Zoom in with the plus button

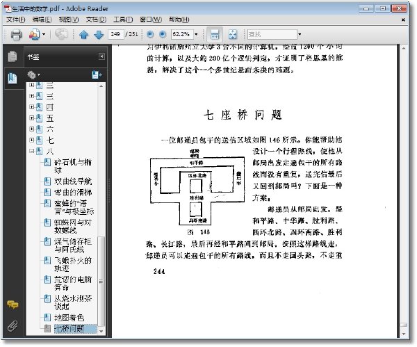tap(163, 34)
